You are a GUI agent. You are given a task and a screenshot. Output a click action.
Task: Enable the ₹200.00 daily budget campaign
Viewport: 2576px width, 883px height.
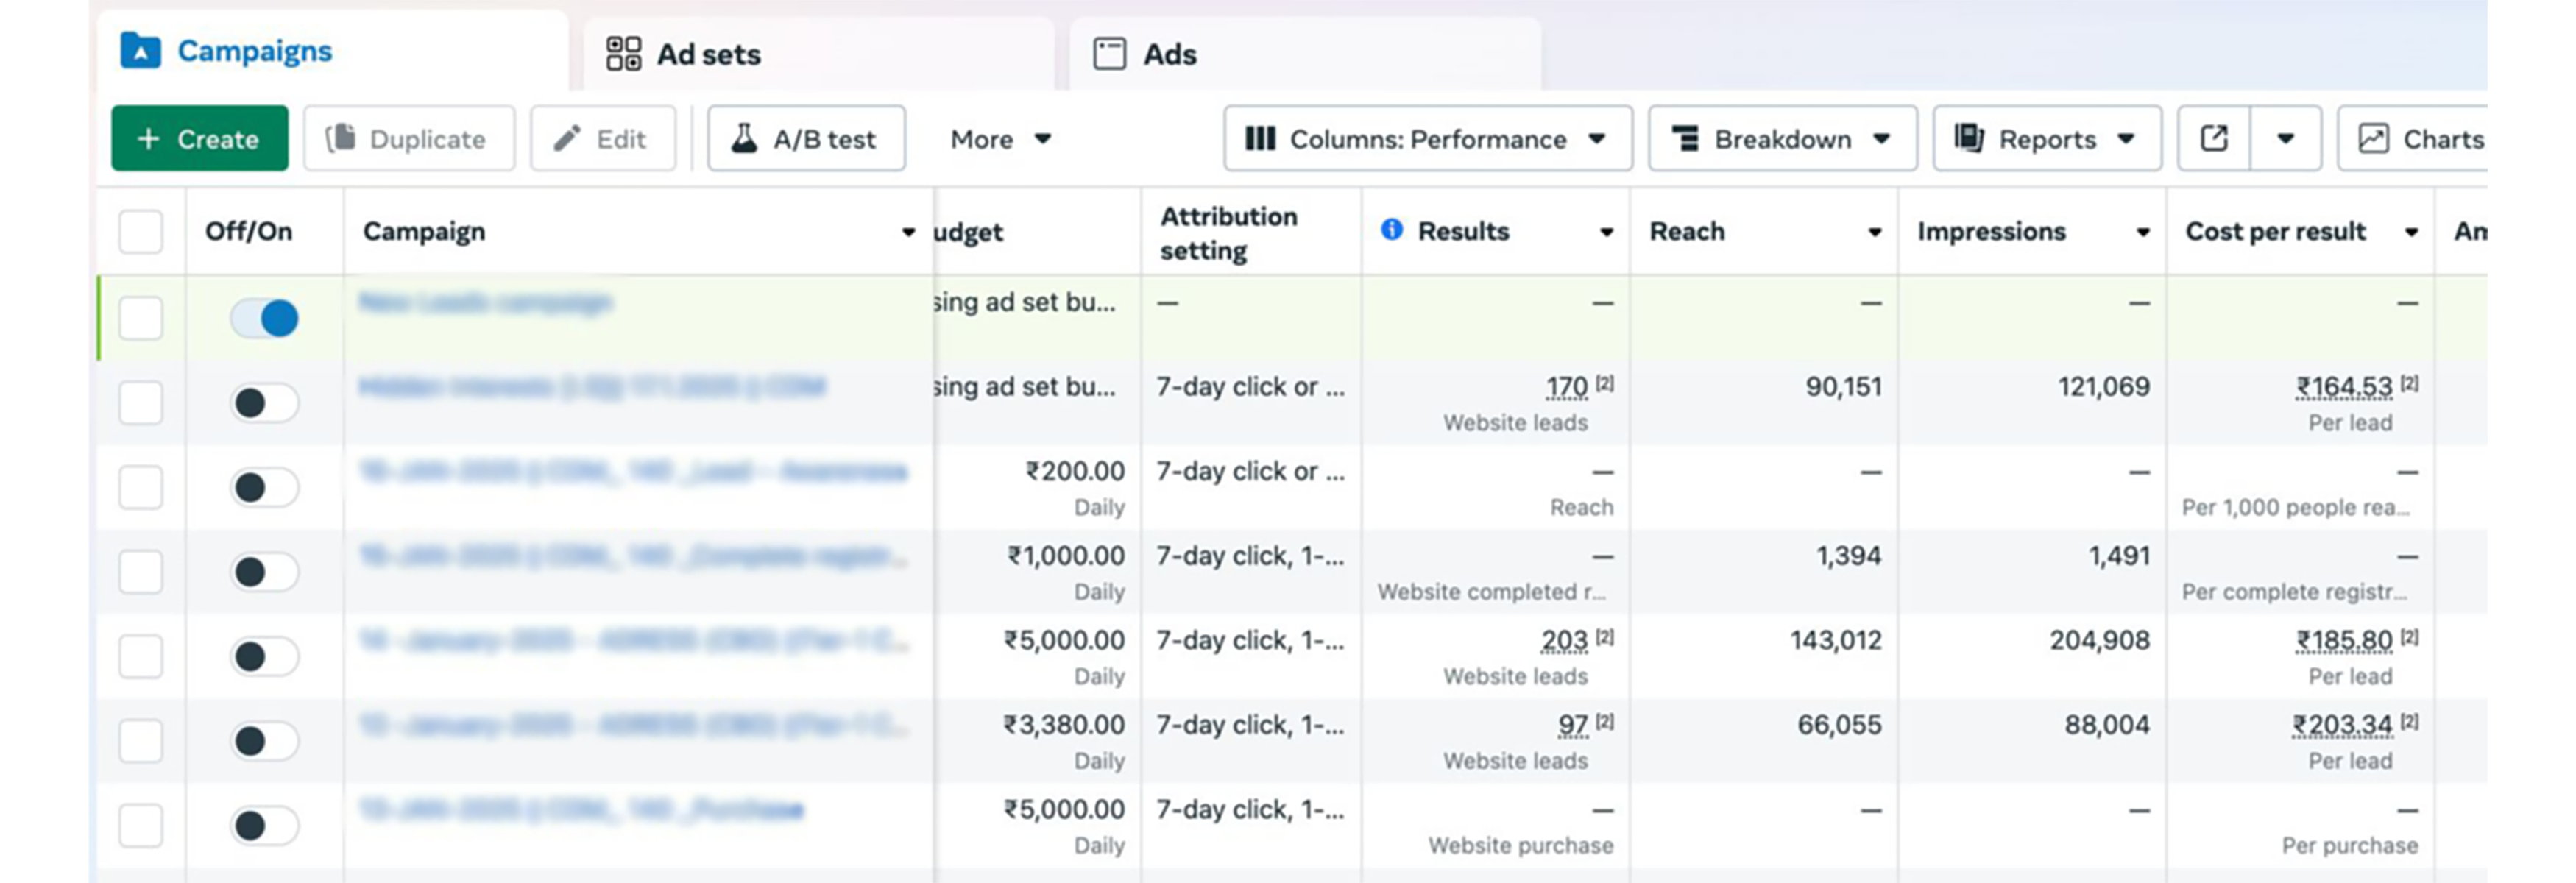[x=264, y=488]
